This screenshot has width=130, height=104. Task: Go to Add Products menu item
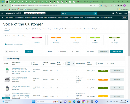[x=10, y=17]
